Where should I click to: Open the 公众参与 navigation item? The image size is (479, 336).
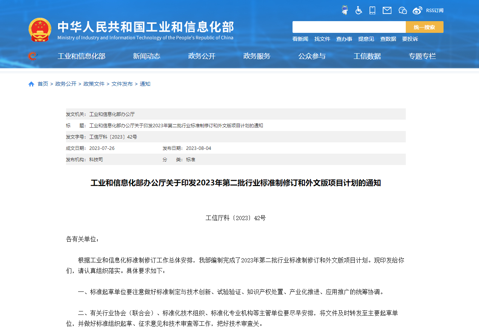312,56
